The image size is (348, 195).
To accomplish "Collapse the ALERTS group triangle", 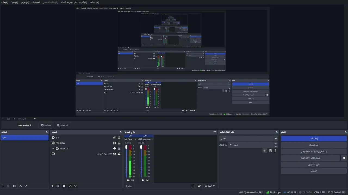I will click(53, 148).
